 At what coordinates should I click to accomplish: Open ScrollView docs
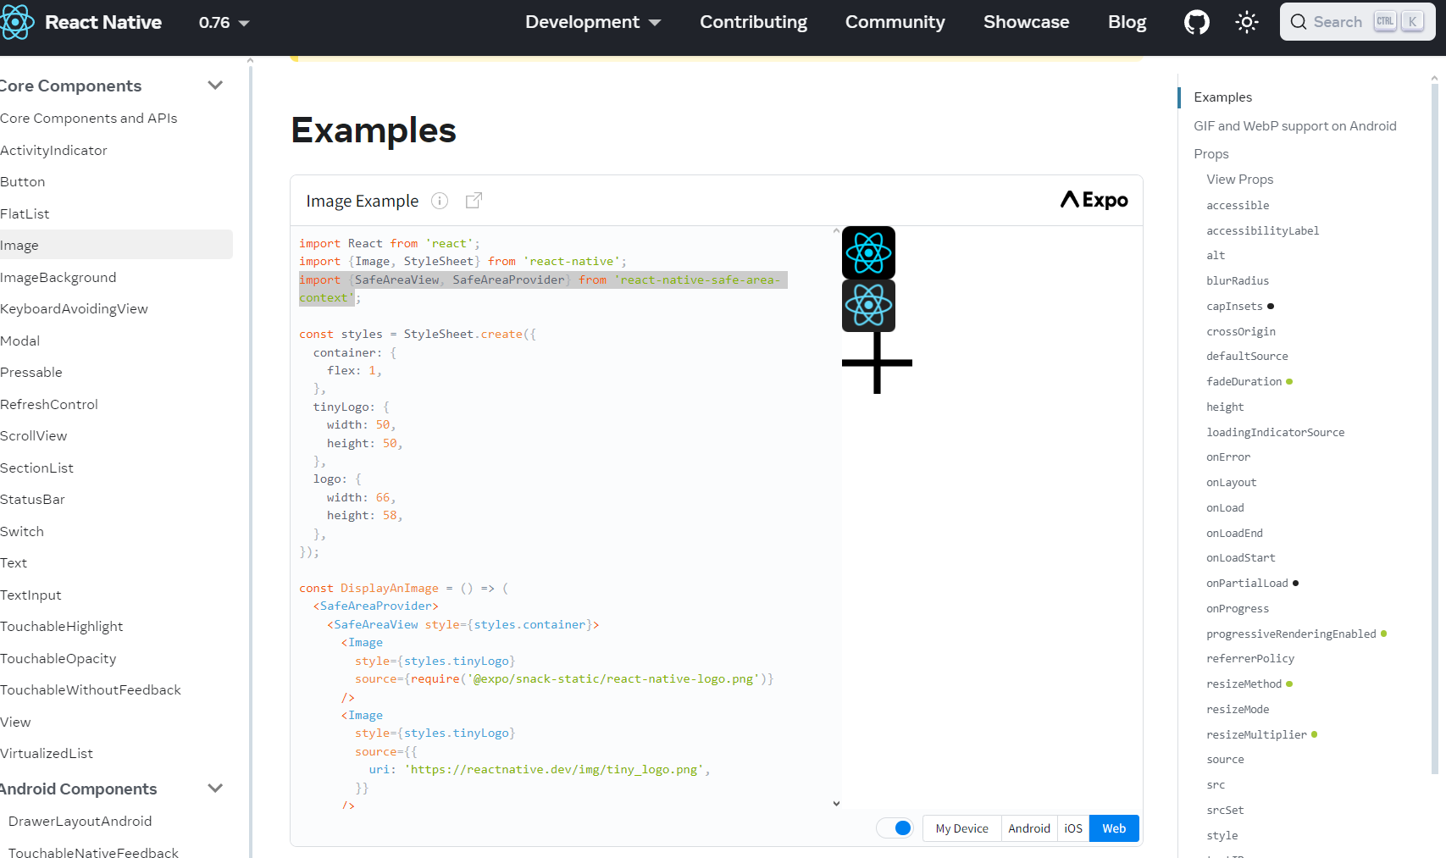tap(34, 436)
